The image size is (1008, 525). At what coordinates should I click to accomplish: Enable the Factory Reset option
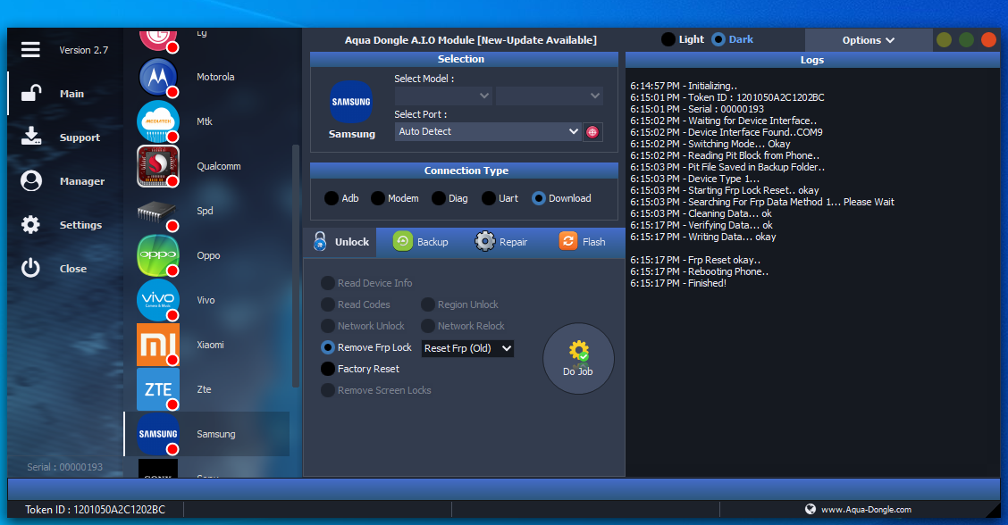click(329, 369)
